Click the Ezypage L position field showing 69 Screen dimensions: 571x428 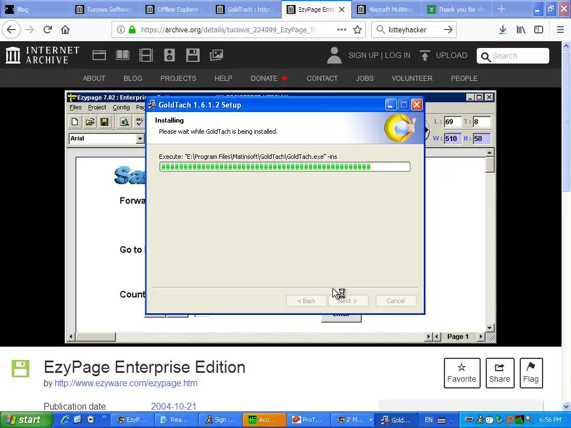(x=452, y=122)
